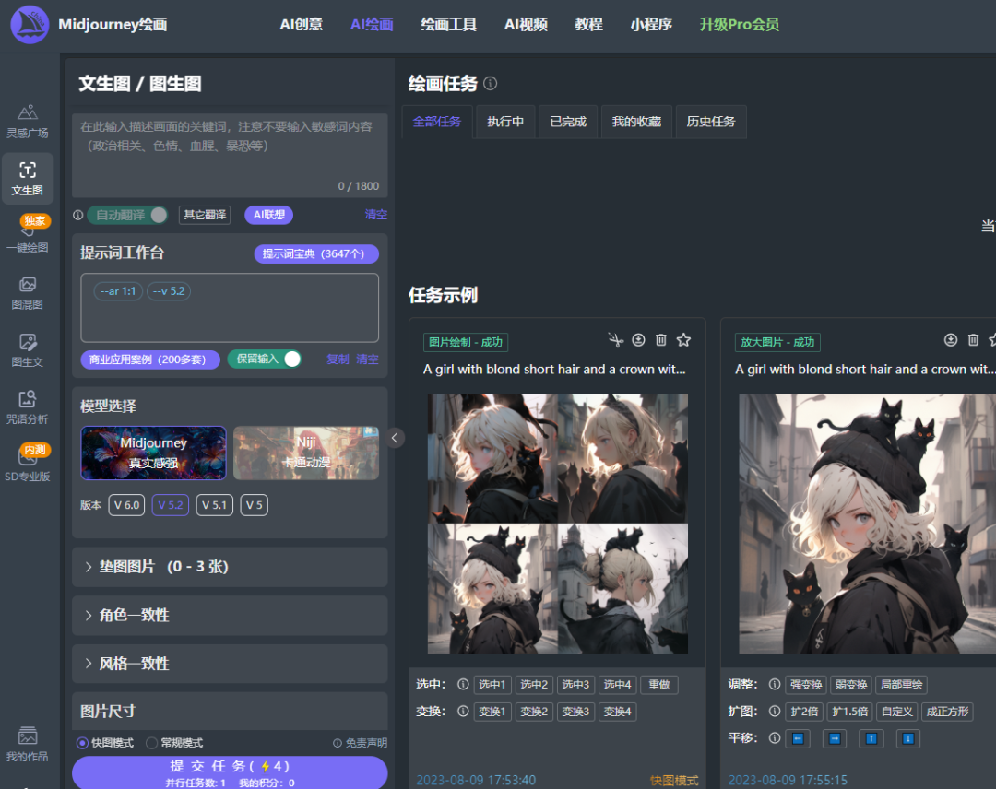Viewport: 996px width, 789px height.
Task: Click the prompt description text area
Action: (x=230, y=156)
